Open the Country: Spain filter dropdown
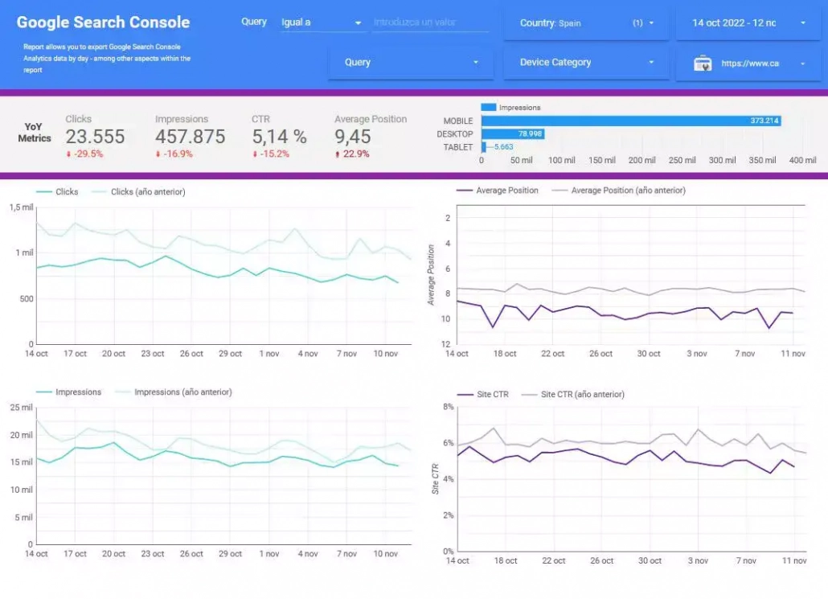The height and width of the screenshot is (599, 828). click(585, 23)
